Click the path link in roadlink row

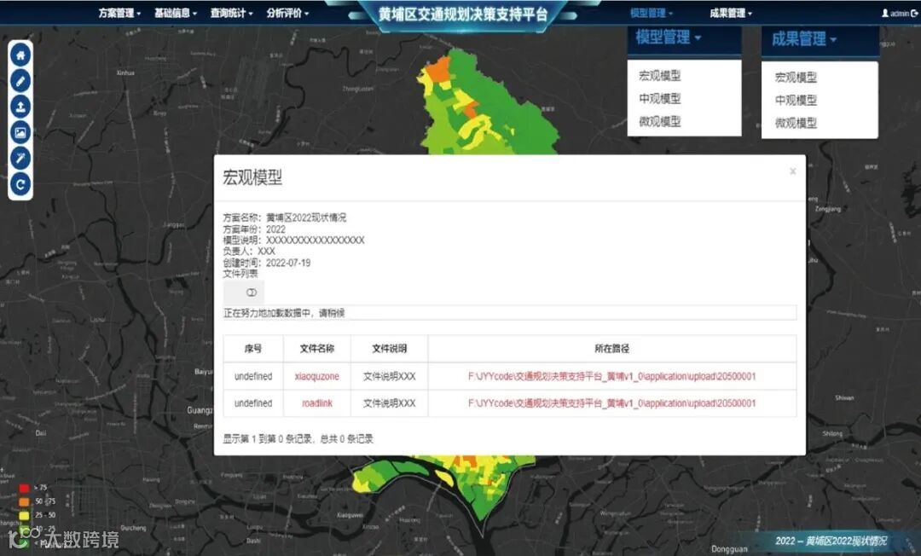(612, 403)
